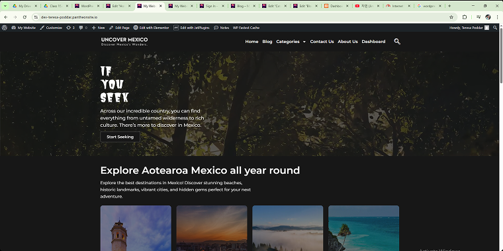Open the browser tab search dropdown
The height and width of the screenshot is (251, 503).
(x=5, y=6)
